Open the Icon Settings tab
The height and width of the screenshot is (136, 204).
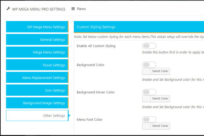(37, 91)
